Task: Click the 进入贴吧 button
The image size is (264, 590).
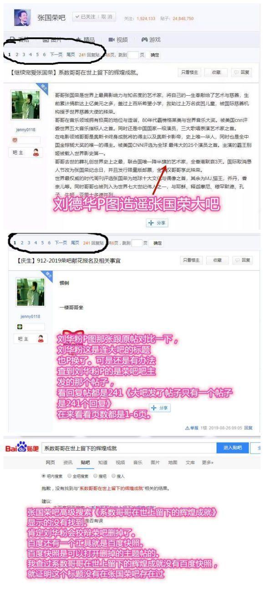Action: pos(232,448)
